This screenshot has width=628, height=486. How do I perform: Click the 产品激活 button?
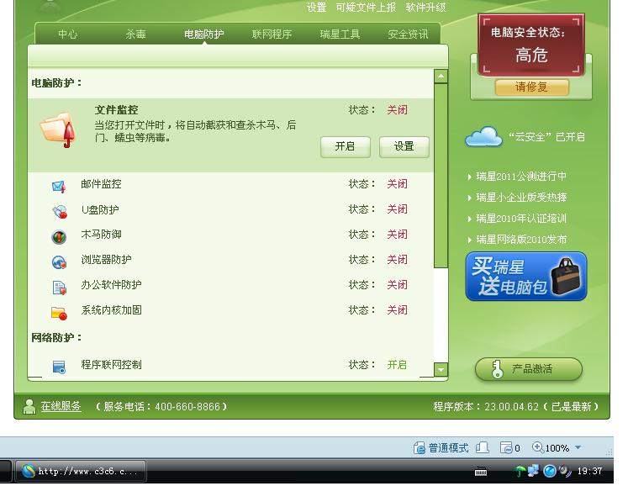pos(529,369)
